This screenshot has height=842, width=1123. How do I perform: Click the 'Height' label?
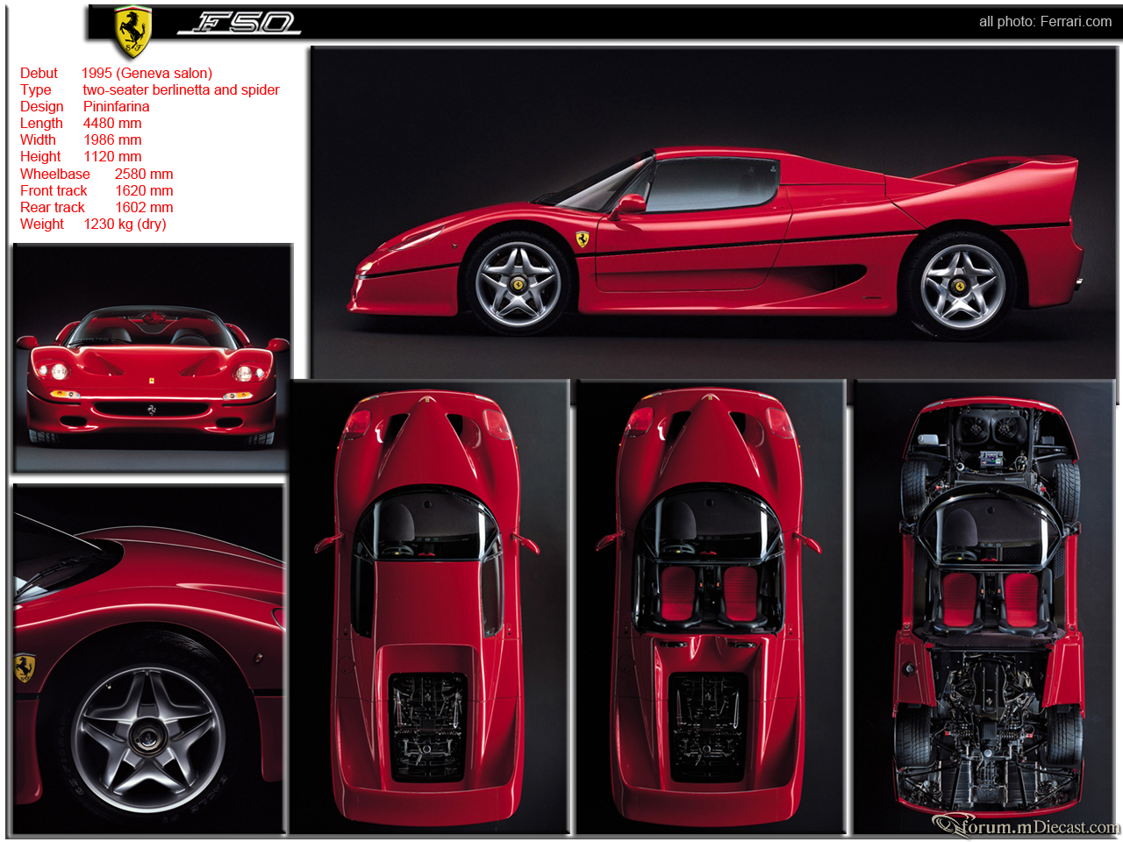(x=40, y=157)
